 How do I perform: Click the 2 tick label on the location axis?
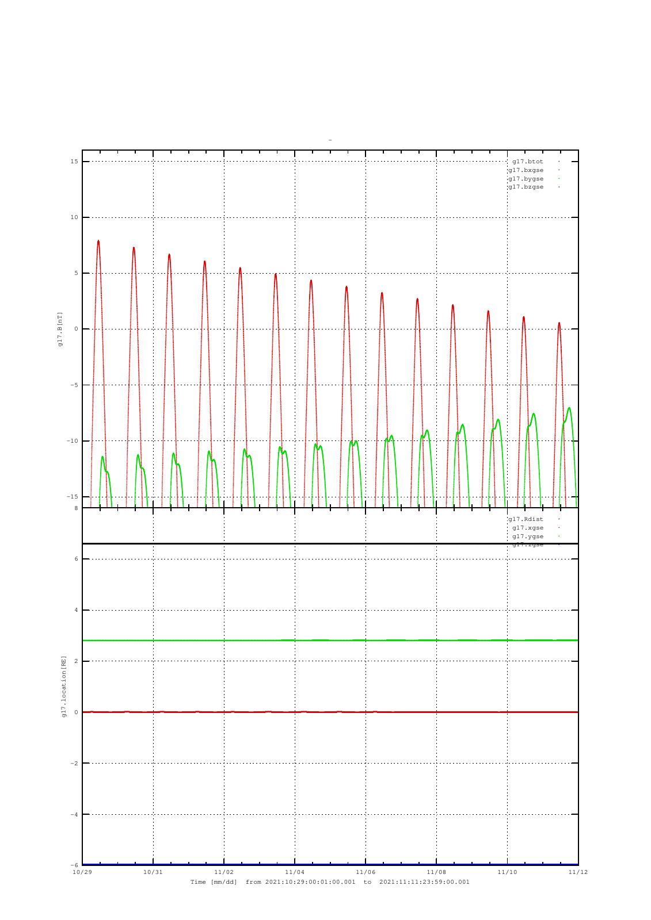tap(76, 661)
